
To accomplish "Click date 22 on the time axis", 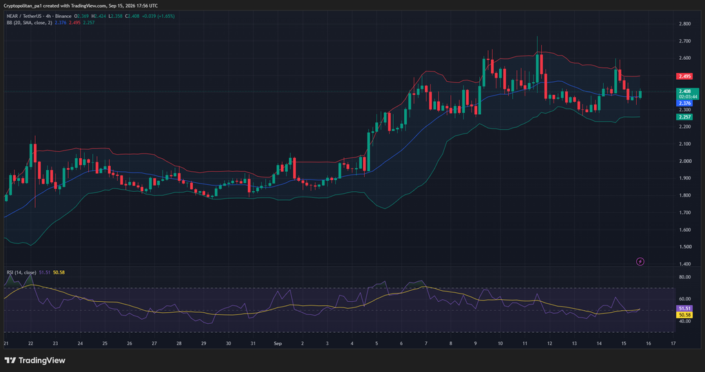I will coord(30,343).
